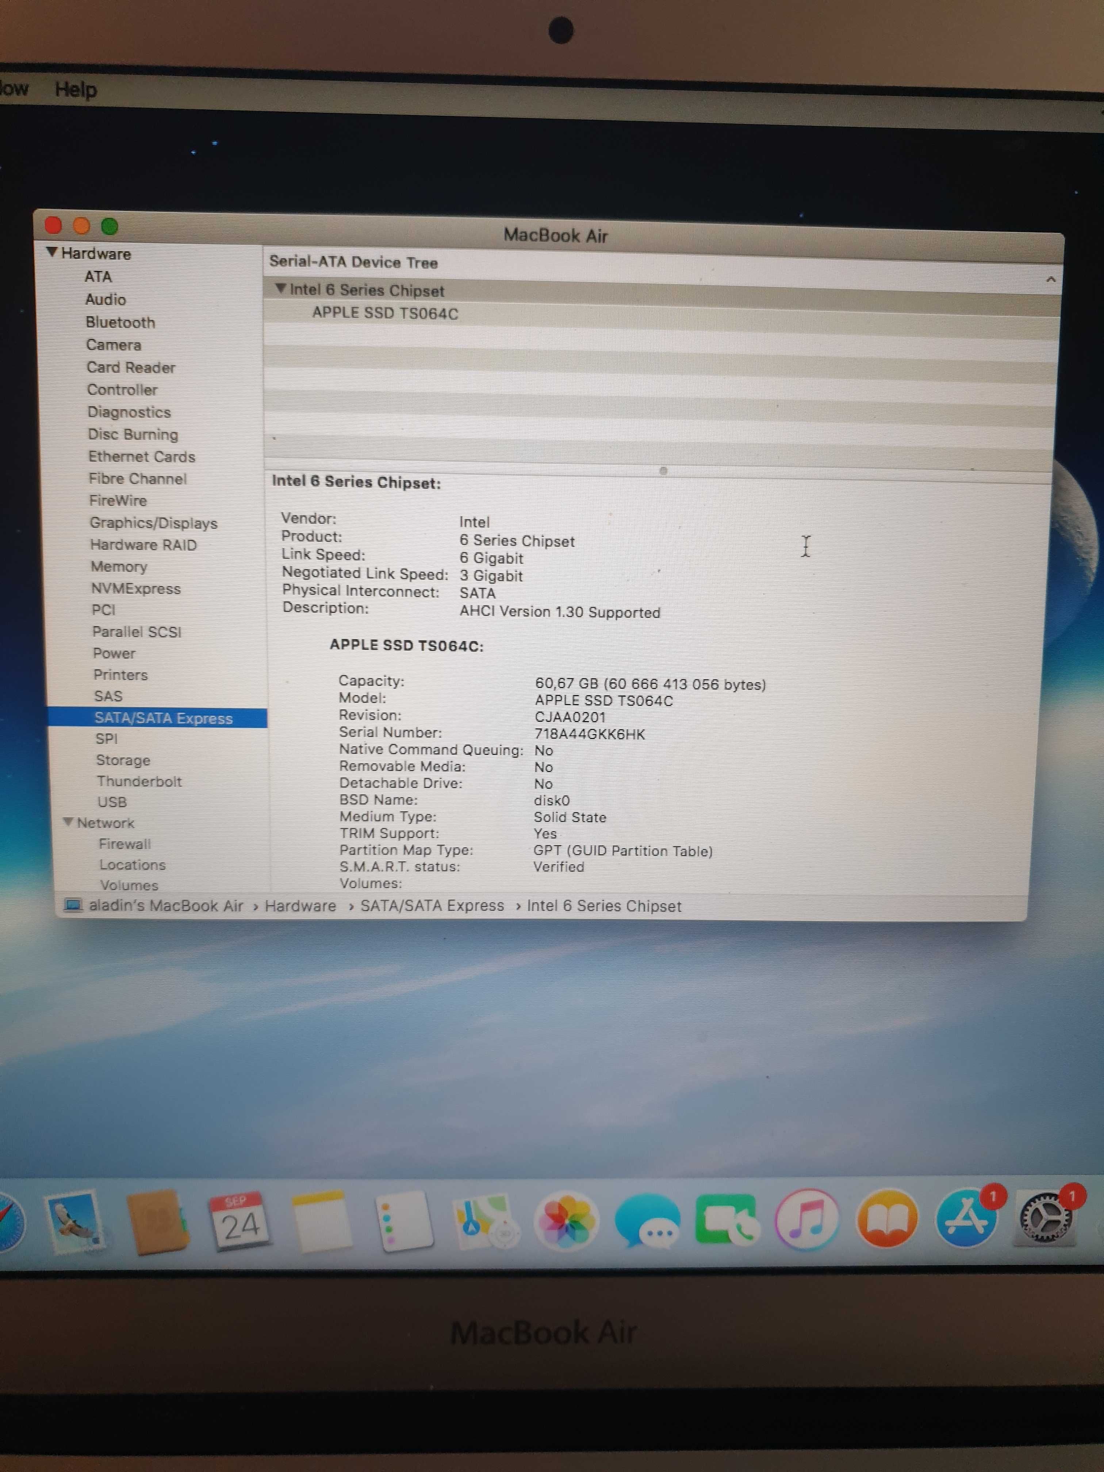This screenshot has width=1104, height=1472.
Task: Select SATA/SATA Express in the sidebar
Action: (158, 718)
